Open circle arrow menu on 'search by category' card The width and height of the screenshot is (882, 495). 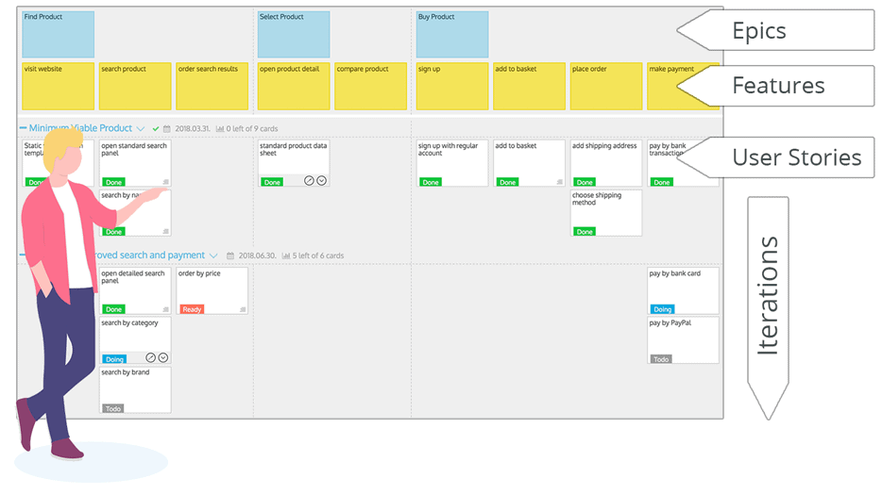163,357
